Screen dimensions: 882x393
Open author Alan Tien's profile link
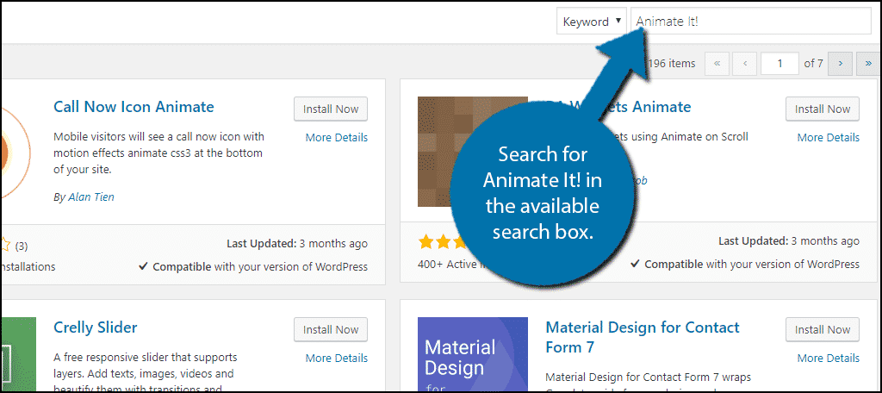tap(91, 197)
